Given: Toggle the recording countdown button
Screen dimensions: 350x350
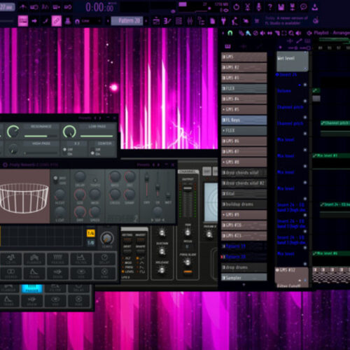Looking at the screenshot, I should [x=45, y=7].
